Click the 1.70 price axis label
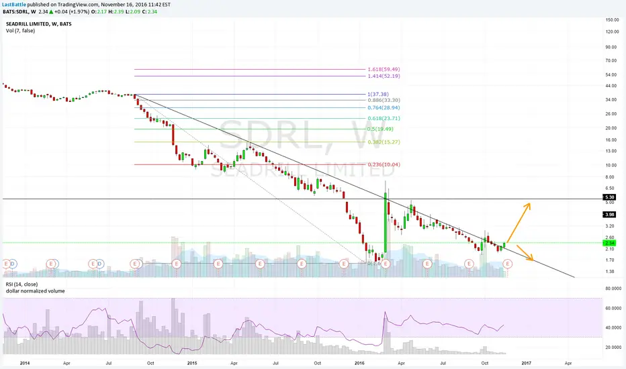This screenshot has height=369, width=626. pos(610,260)
